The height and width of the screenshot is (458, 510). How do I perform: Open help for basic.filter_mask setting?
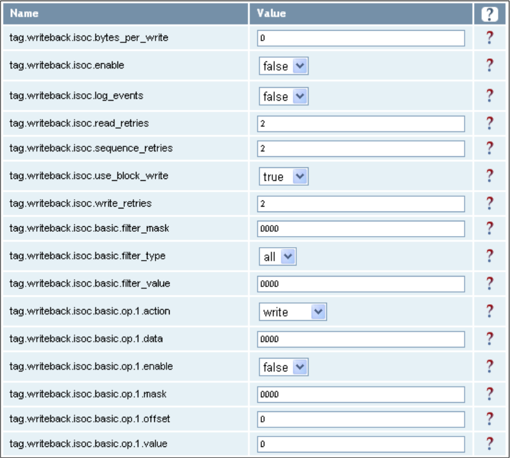click(490, 228)
